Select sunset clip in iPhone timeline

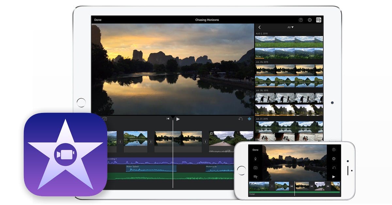click(302, 186)
